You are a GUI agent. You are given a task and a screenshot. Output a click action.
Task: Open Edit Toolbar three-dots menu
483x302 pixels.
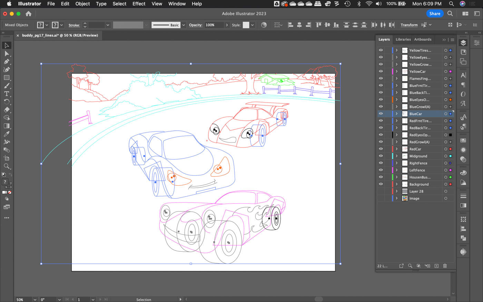7,218
